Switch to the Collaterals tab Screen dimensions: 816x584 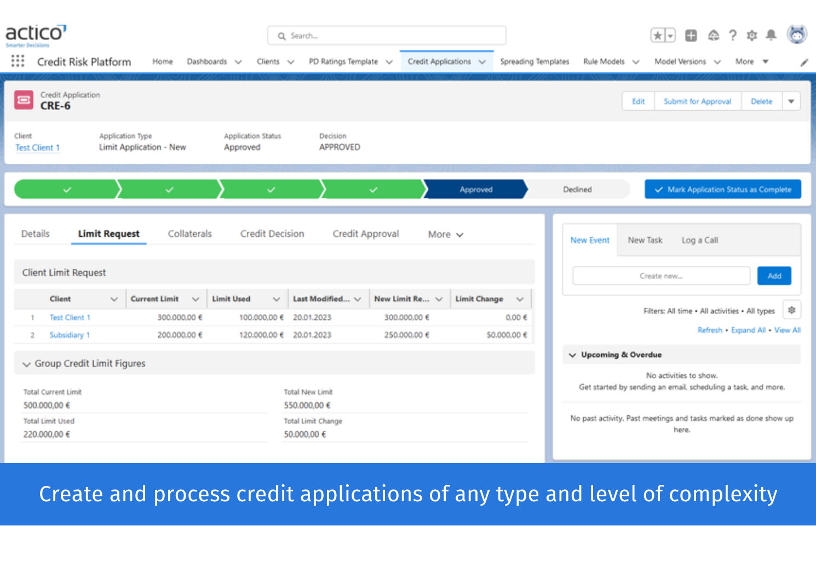pyautogui.click(x=189, y=233)
